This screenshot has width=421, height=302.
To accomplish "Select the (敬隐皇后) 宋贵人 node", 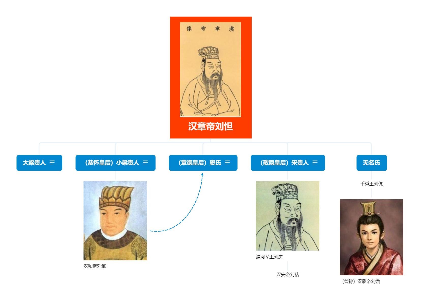I will coord(288,163).
